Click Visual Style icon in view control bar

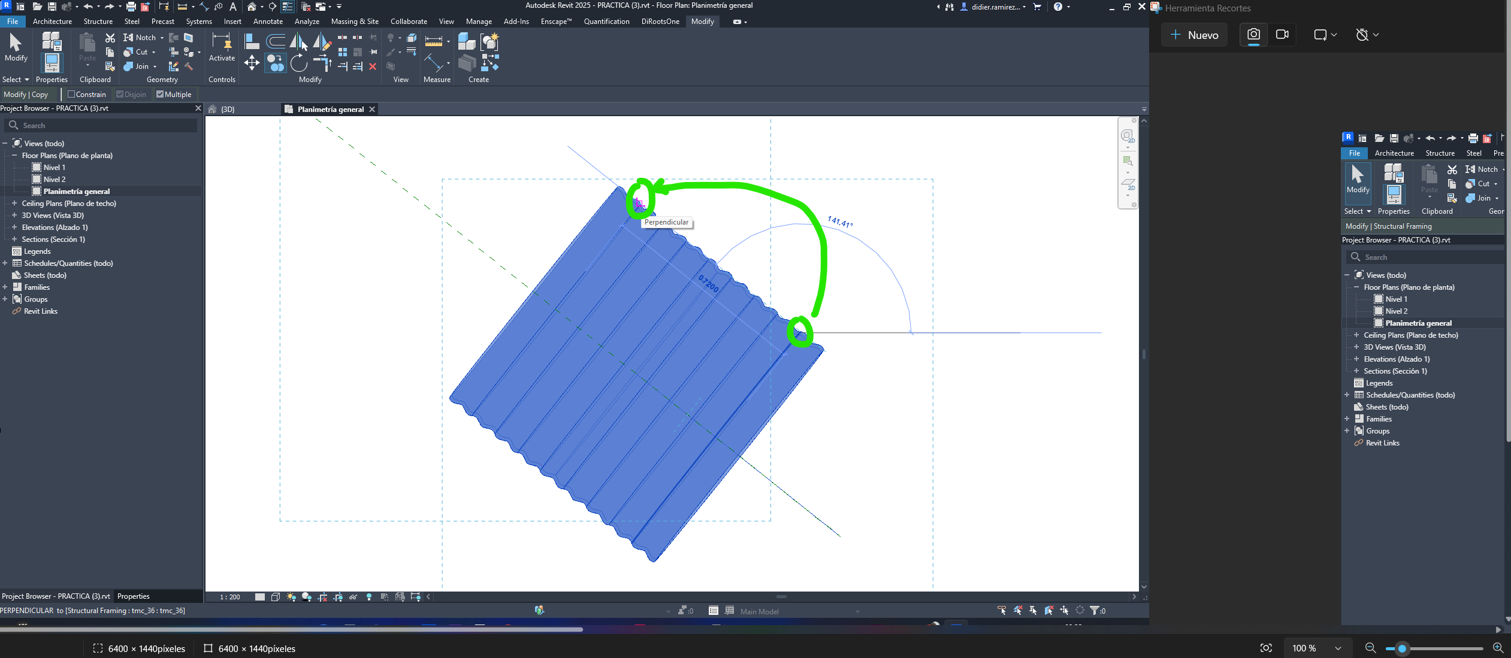click(x=276, y=596)
